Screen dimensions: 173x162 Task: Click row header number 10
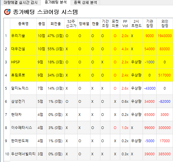(7, 154)
